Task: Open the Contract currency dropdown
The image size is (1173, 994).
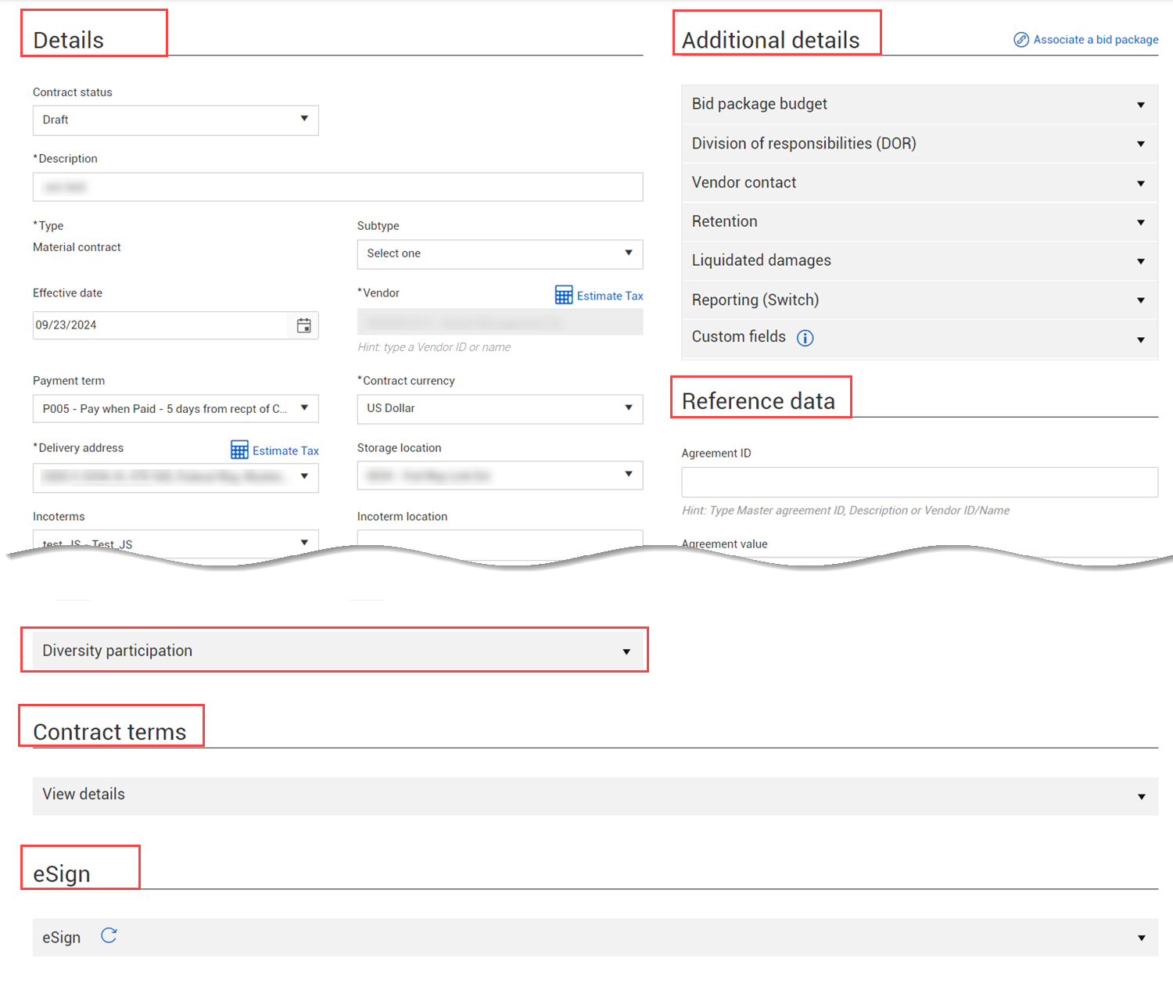Action: [500, 409]
